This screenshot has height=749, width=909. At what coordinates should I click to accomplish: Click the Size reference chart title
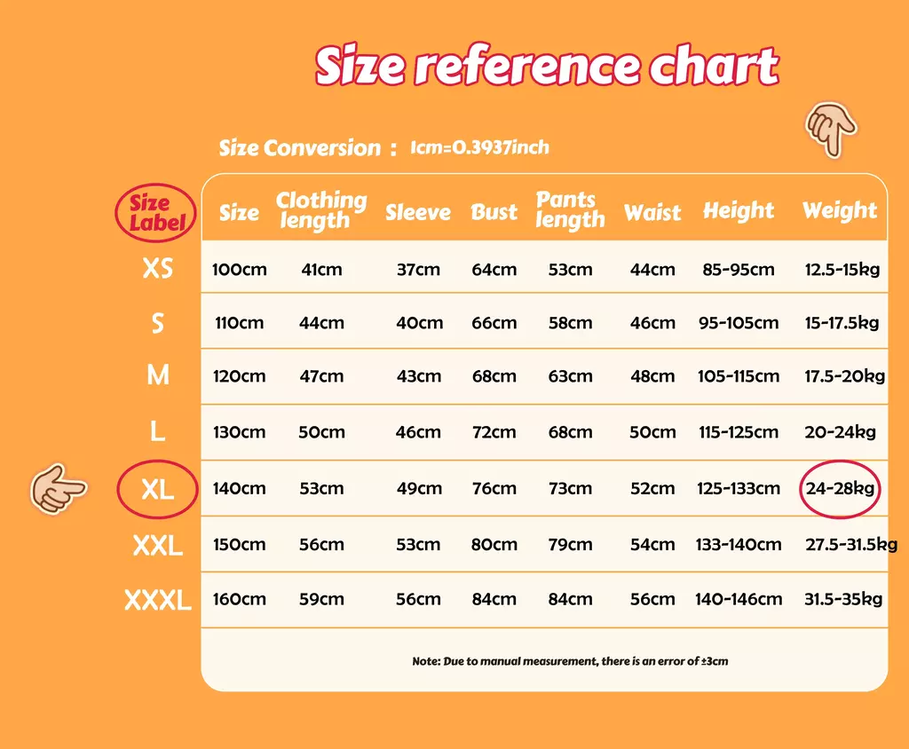547,67
